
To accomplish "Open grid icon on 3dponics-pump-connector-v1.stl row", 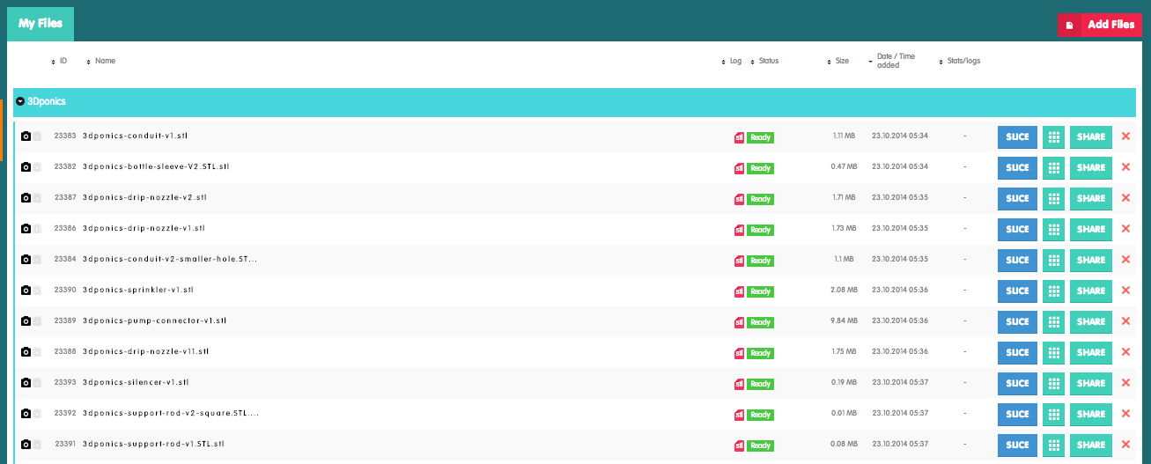I will [x=1053, y=322].
